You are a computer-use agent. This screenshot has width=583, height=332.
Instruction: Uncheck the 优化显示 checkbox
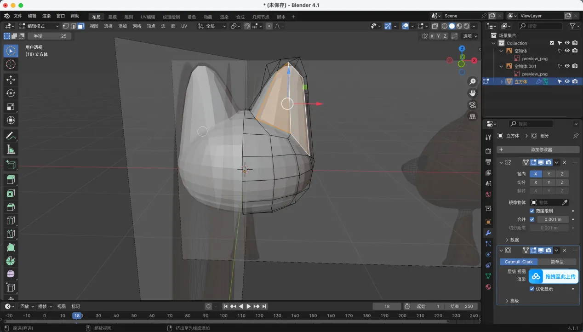pyautogui.click(x=532, y=289)
